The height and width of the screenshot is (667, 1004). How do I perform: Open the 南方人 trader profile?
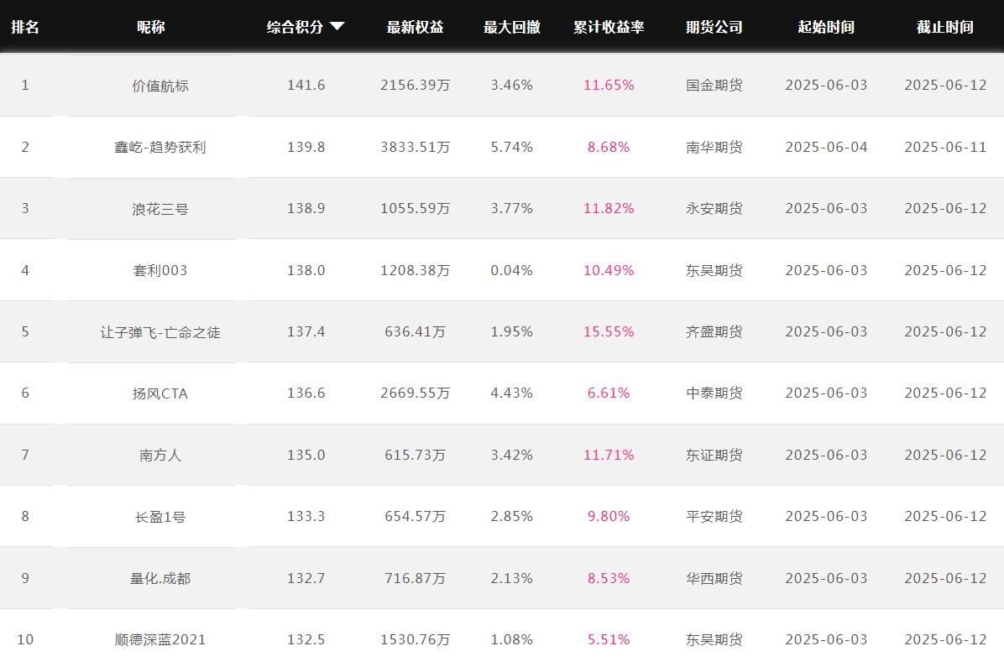pyautogui.click(x=160, y=455)
